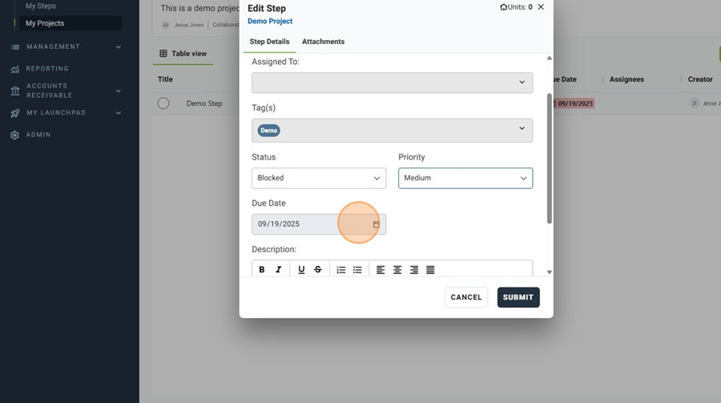Open the Demo Project link

point(270,21)
